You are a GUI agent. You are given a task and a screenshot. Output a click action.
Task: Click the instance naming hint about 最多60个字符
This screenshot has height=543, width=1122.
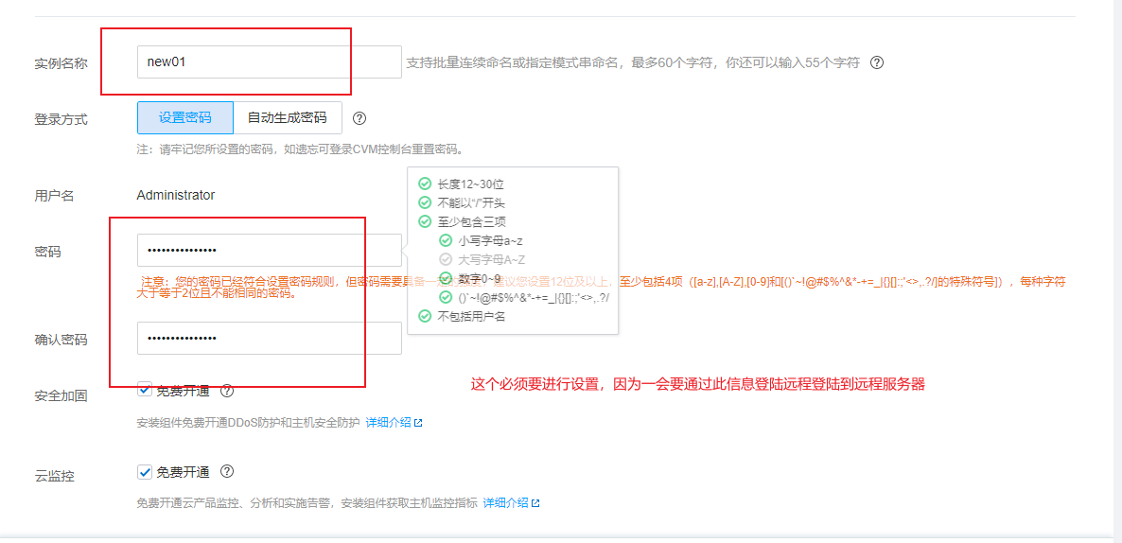(633, 62)
